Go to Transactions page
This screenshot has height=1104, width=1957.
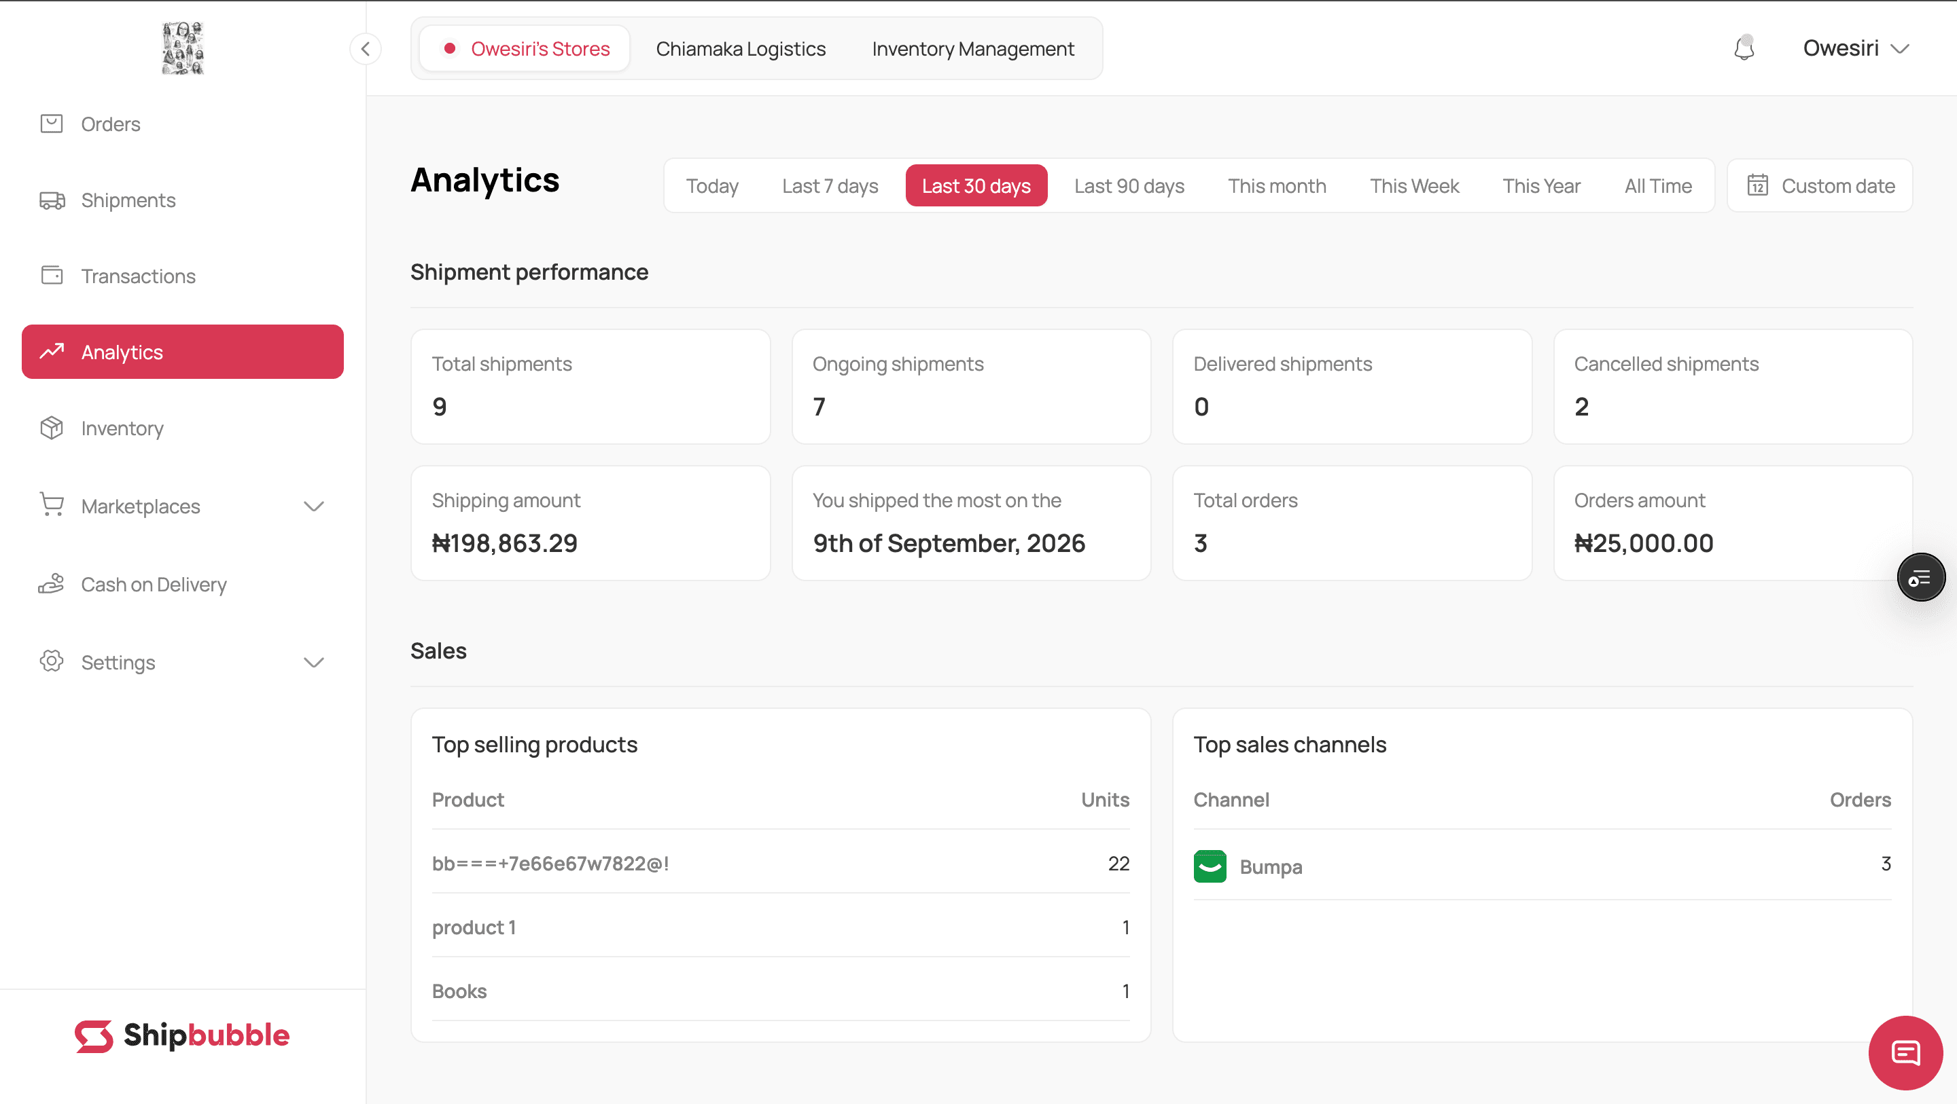182,276
